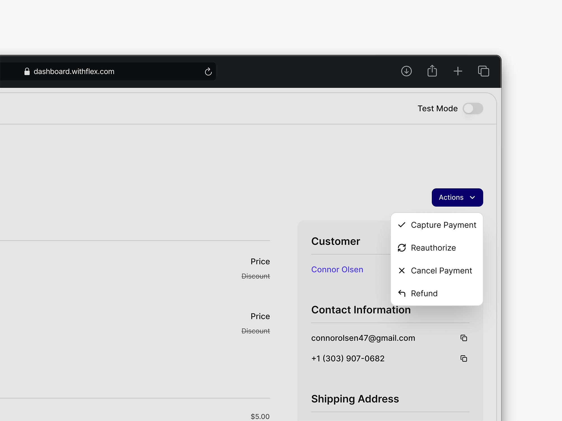Image resolution: width=562 pixels, height=421 pixels.
Task: Click the email connorolsen47@gmail.com text
Action: click(x=363, y=338)
